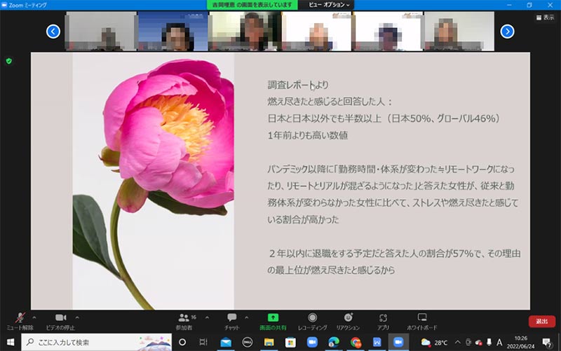Open the Mail app from taskbar
Screen dimensions: 561x351
tap(226, 343)
